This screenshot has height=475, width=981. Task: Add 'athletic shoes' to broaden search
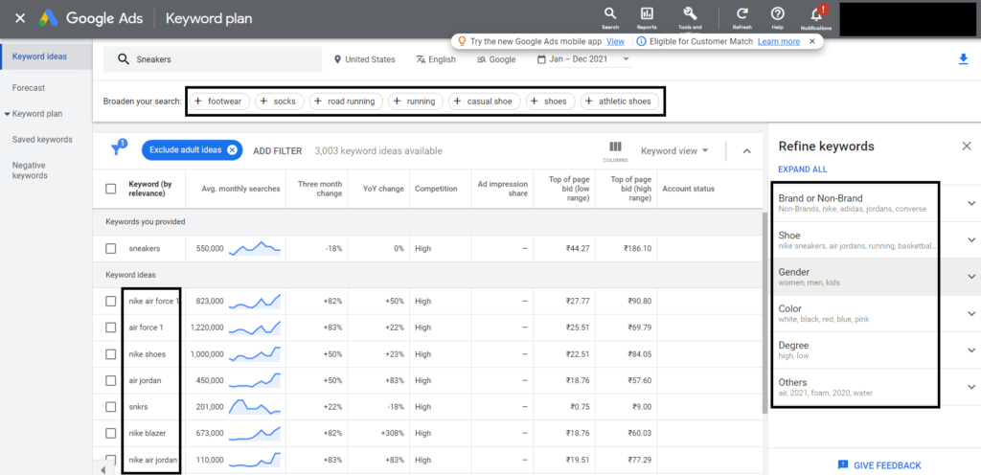click(x=620, y=102)
